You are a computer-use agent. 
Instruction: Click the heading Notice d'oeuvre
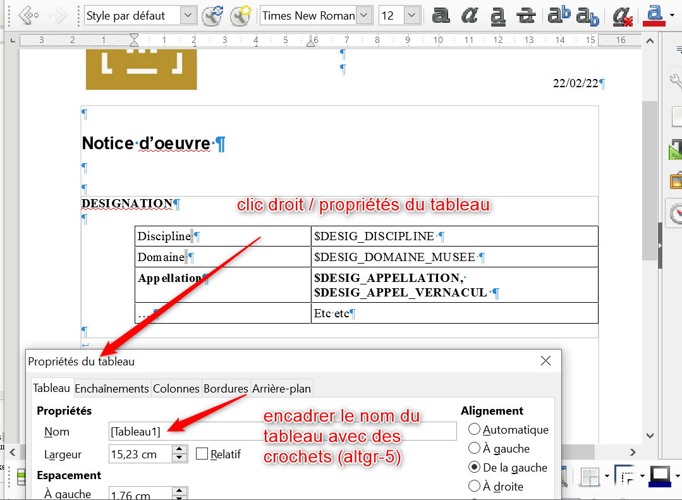coord(146,143)
